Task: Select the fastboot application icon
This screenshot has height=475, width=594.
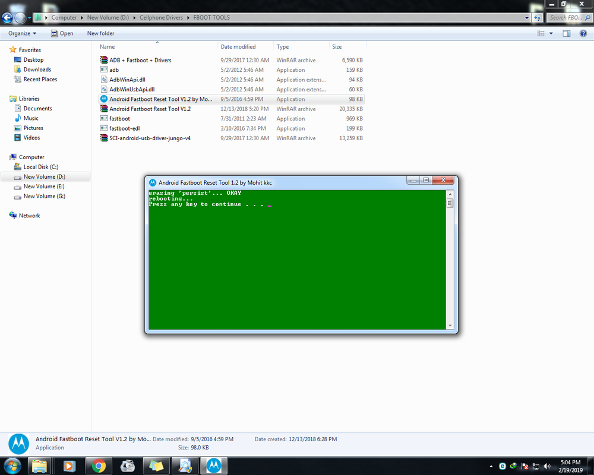Action: tap(104, 119)
